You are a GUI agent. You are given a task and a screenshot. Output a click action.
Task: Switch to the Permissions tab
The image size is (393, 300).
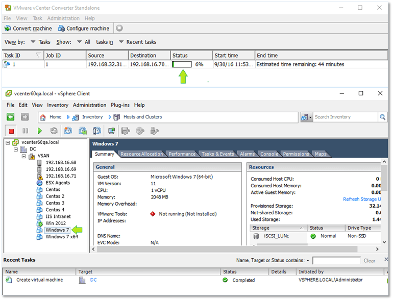coord(296,154)
